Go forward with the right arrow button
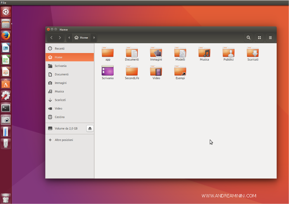This screenshot has height=204, width=289. pyautogui.click(x=60, y=38)
